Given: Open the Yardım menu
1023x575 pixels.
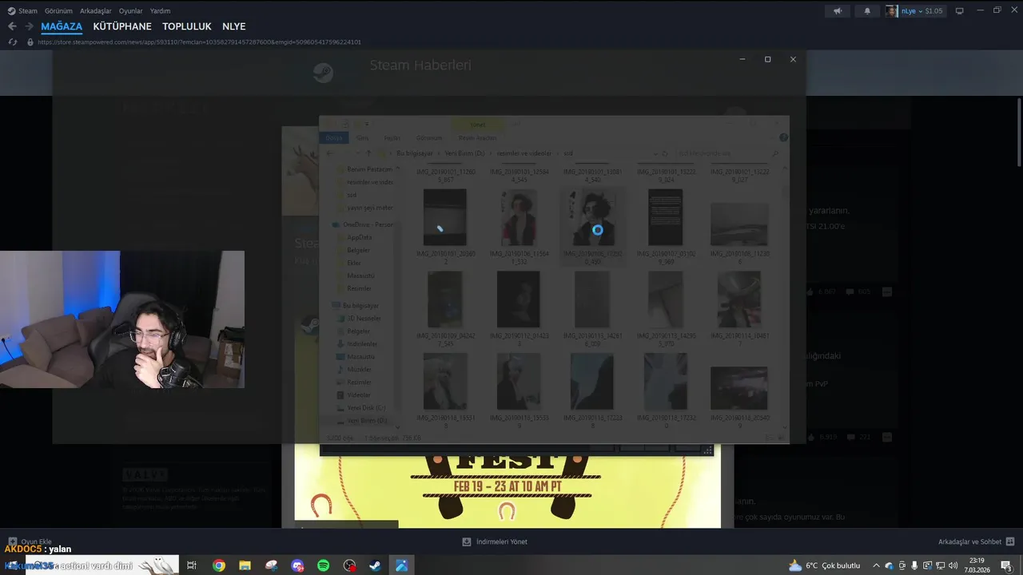Looking at the screenshot, I should 161,11.
